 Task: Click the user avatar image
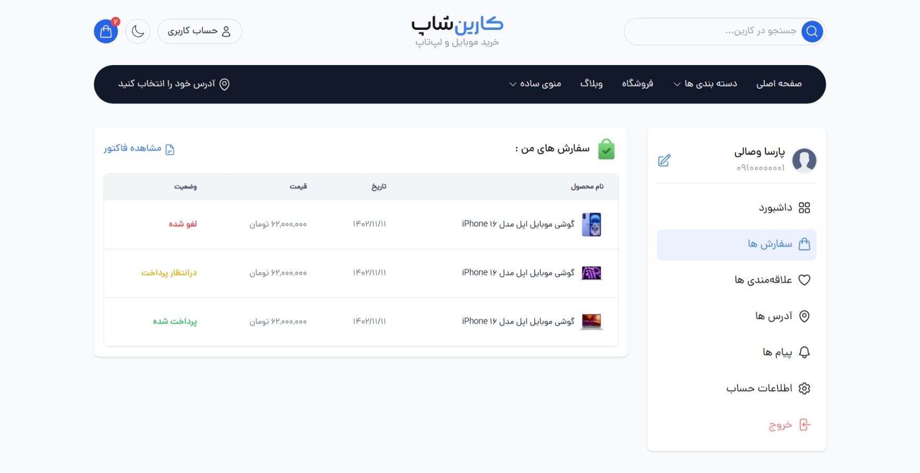pos(804,160)
